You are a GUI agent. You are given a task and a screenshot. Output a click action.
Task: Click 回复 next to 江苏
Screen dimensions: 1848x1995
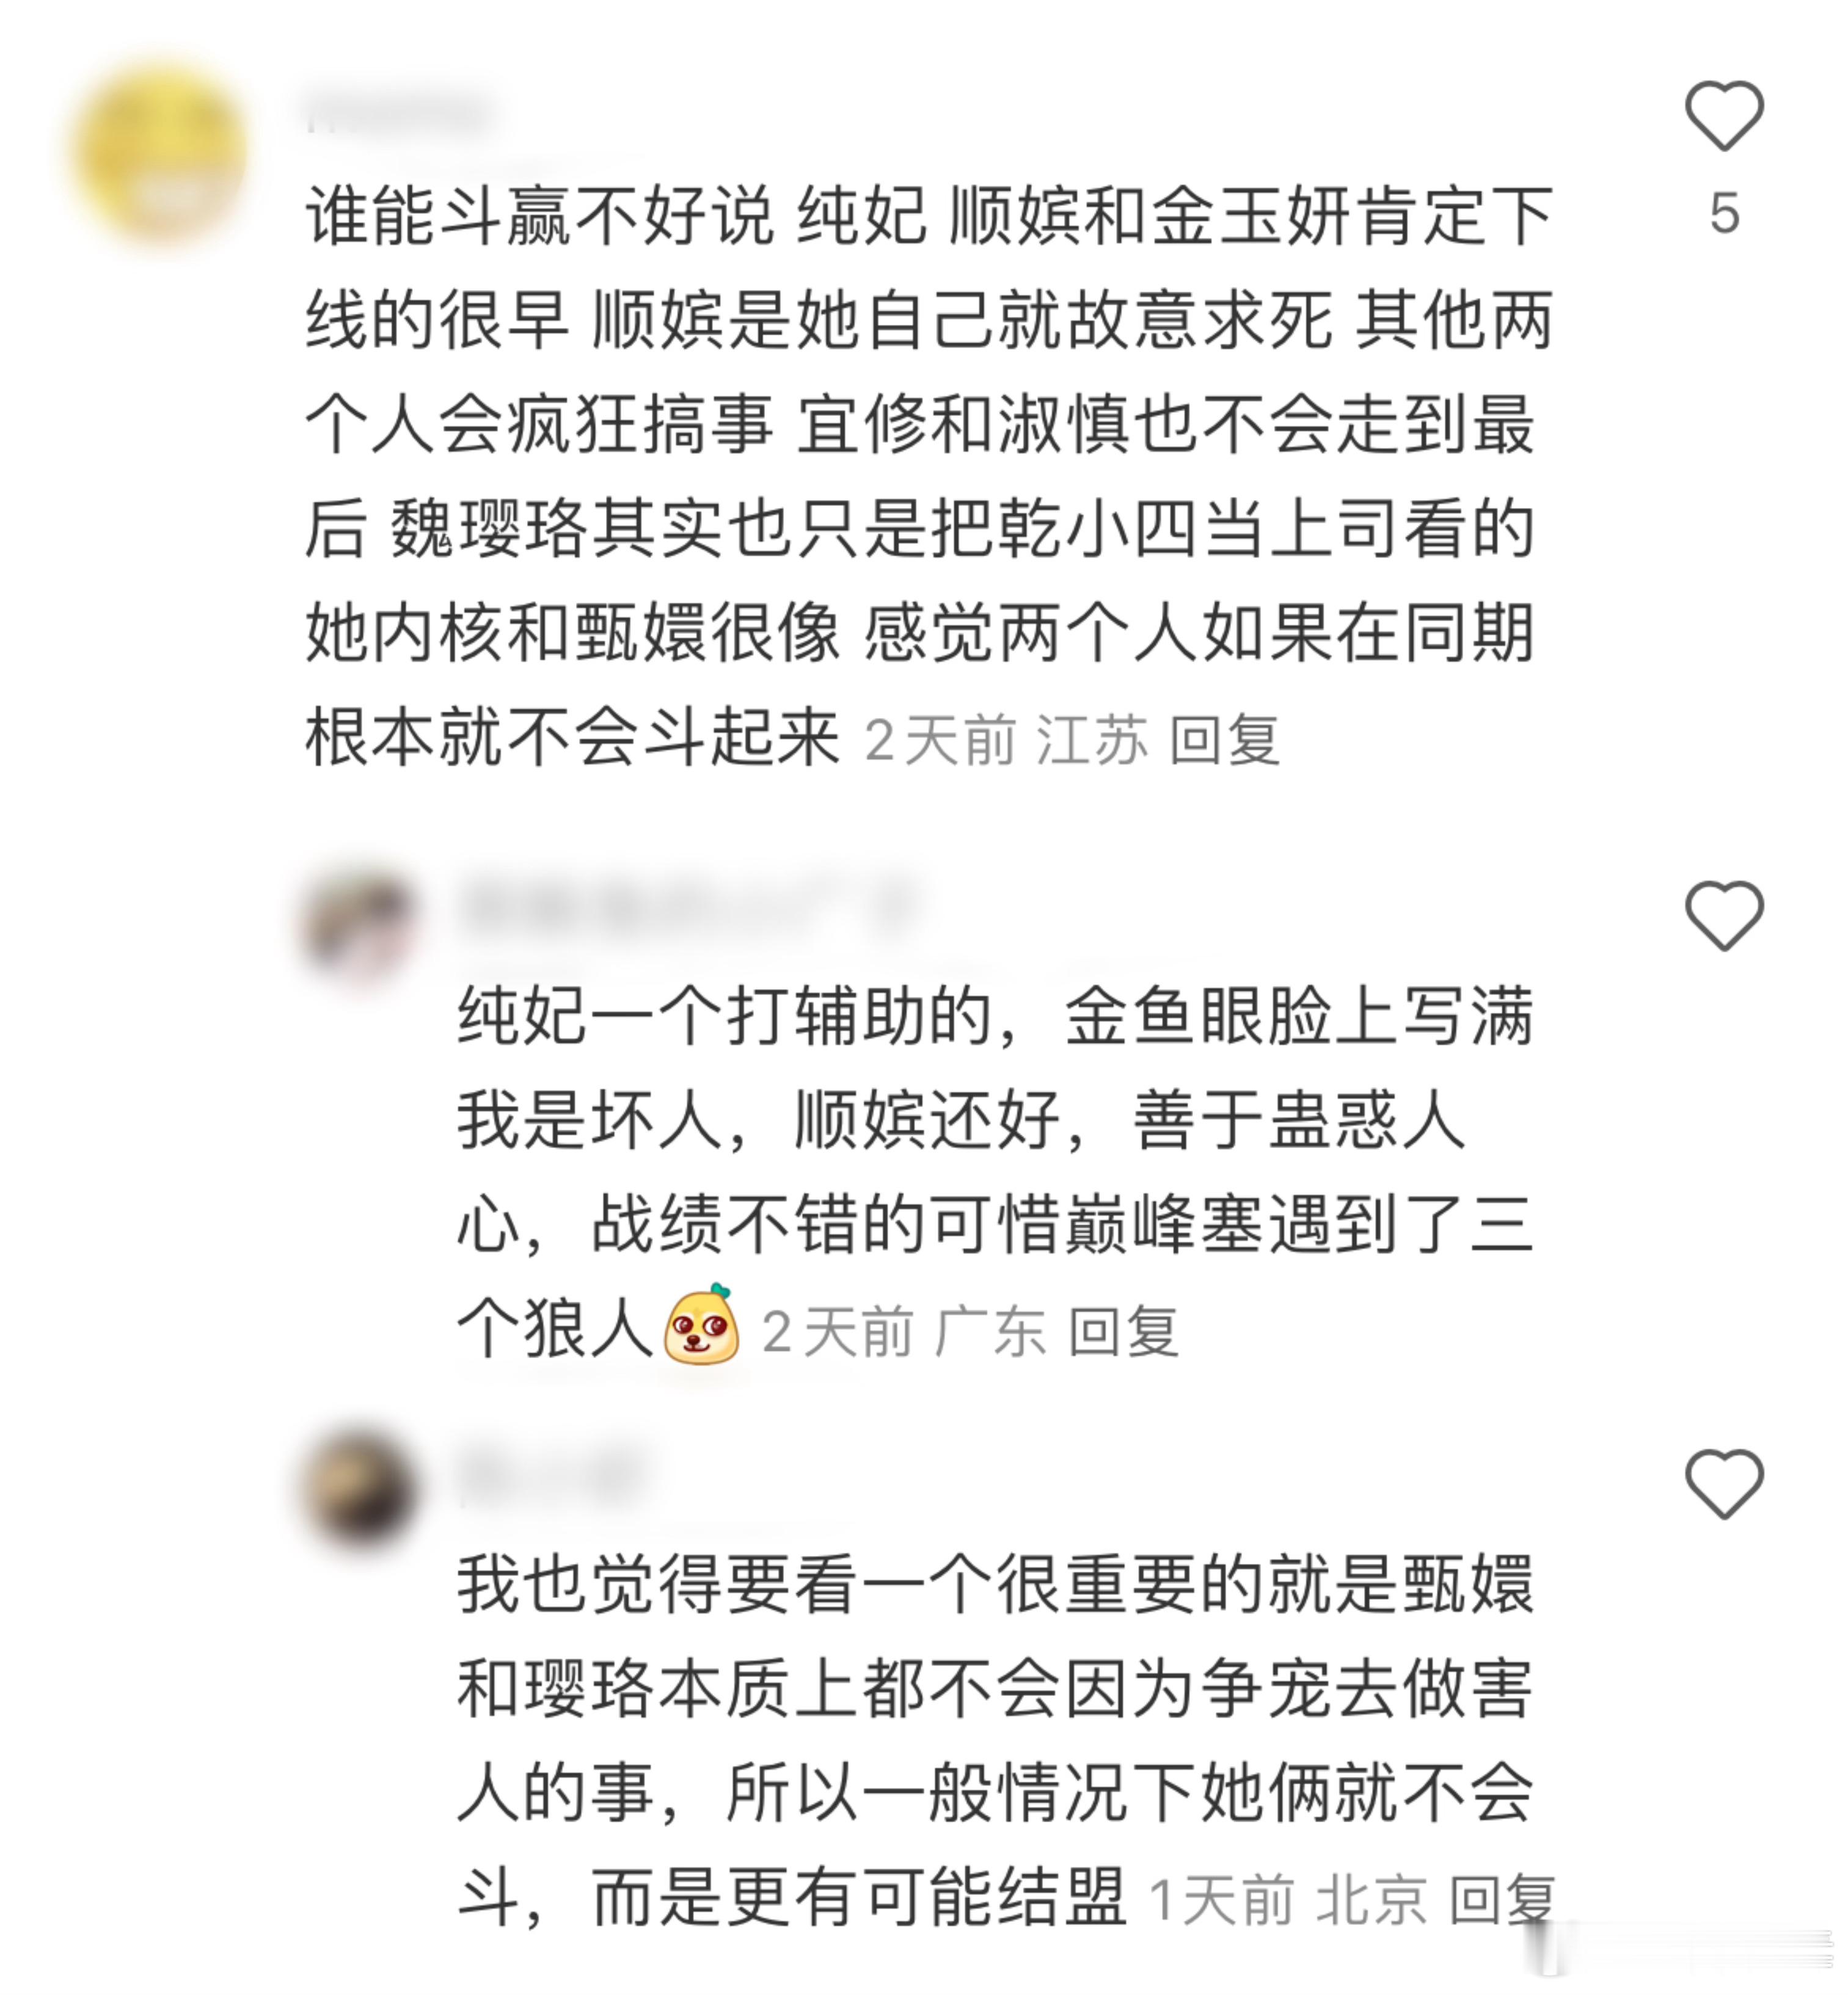(x=1225, y=741)
